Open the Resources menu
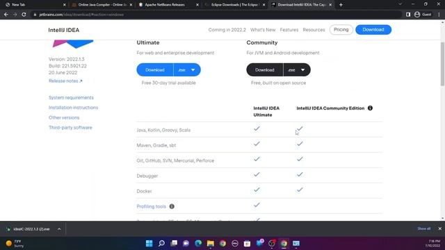The width and height of the screenshot is (445, 250). tap(314, 30)
